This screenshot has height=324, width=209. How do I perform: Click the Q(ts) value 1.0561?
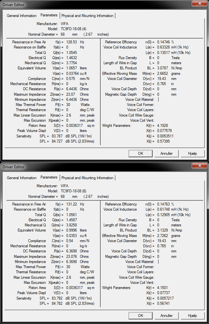point(71,215)
